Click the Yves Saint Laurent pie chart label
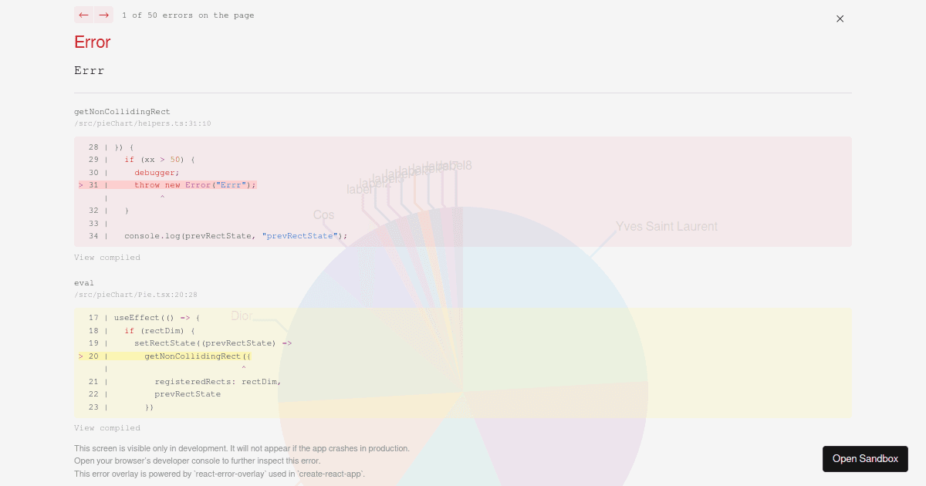Screen dimensions: 926x486 pos(667,226)
